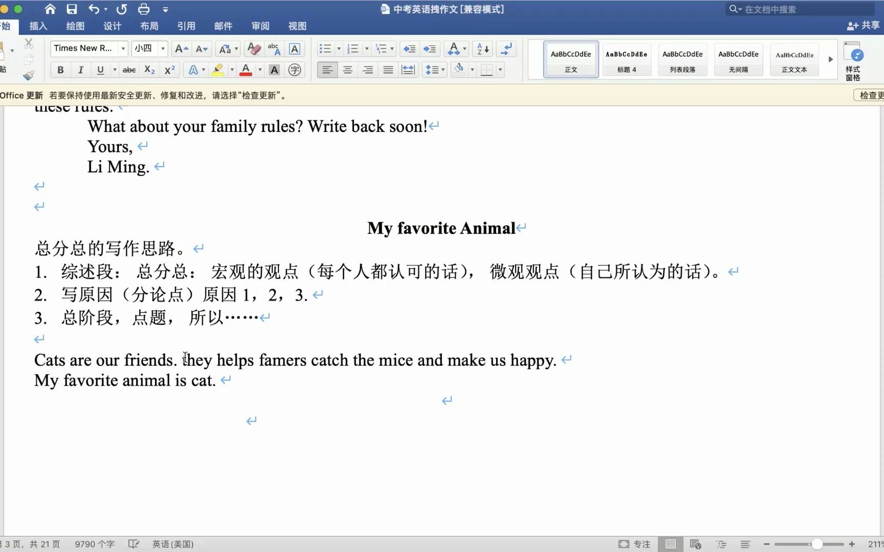This screenshot has height=552, width=884.
Task: Increase paragraph indent
Action: click(430, 49)
